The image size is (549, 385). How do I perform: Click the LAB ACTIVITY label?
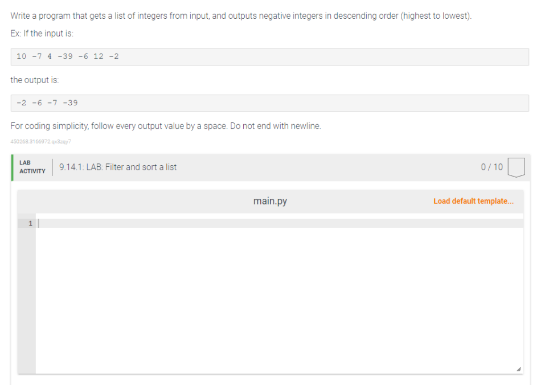coord(32,167)
